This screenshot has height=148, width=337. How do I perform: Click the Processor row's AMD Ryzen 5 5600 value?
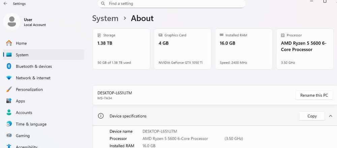point(175,139)
